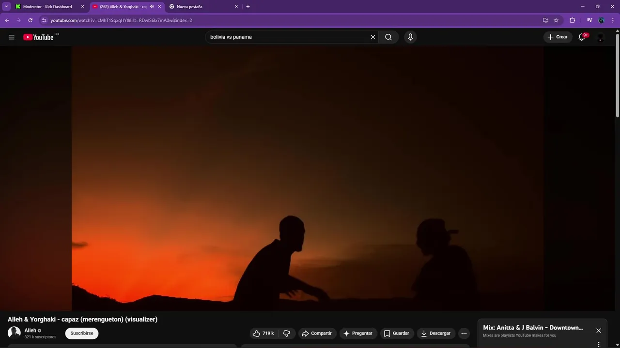Select the Alleh & Yorghaki YouTube tab
Viewport: 620px width, 348px height.
pyautogui.click(x=123, y=7)
